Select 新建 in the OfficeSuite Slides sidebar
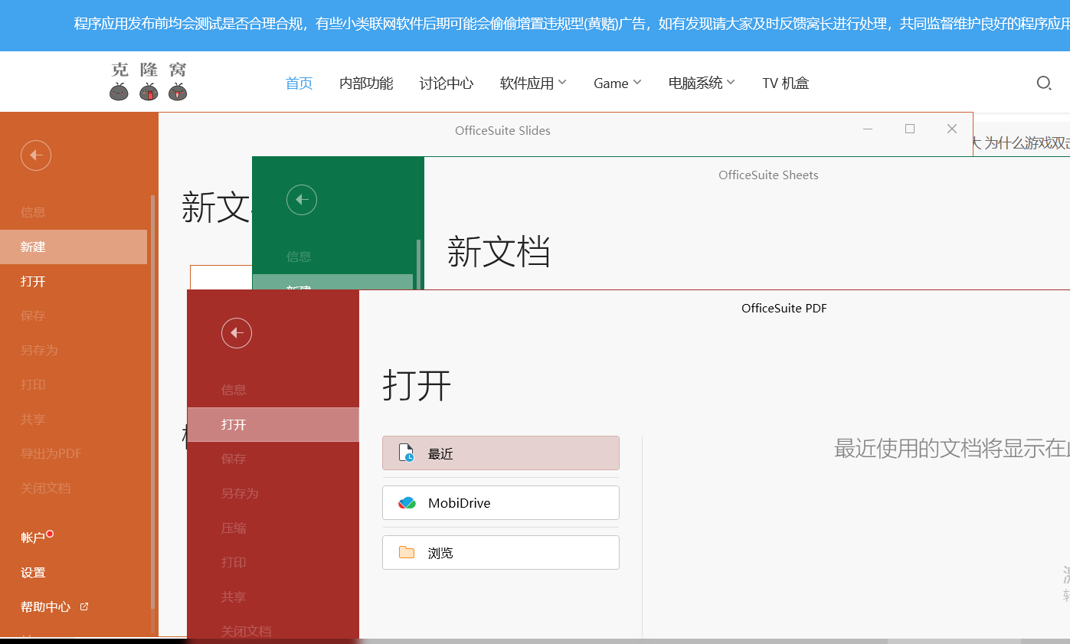The image size is (1070, 644). (x=74, y=247)
